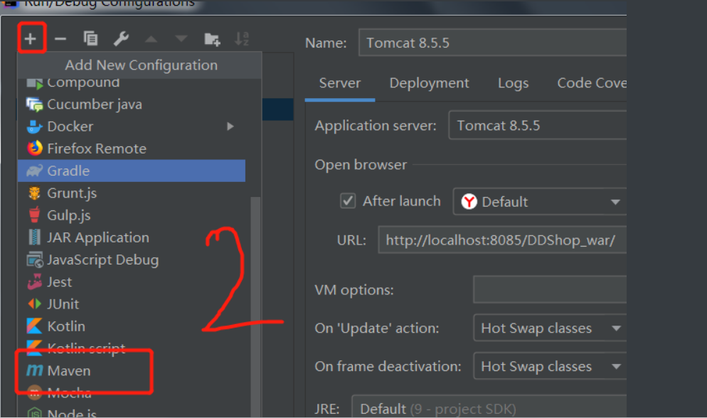707x418 pixels.
Task: Switch to the Logs tab
Action: (x=513, y=83)
